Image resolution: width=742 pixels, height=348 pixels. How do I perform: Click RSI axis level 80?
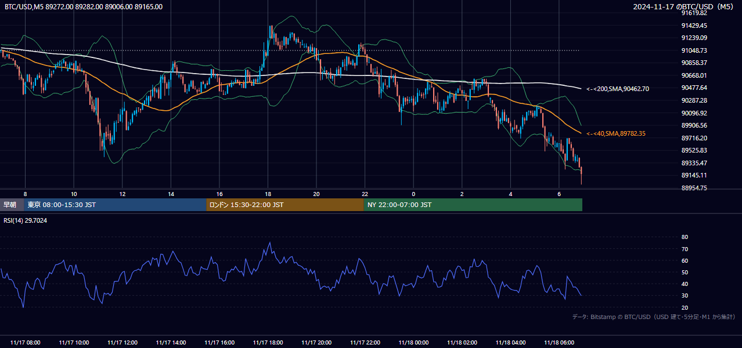click(685, 237)
